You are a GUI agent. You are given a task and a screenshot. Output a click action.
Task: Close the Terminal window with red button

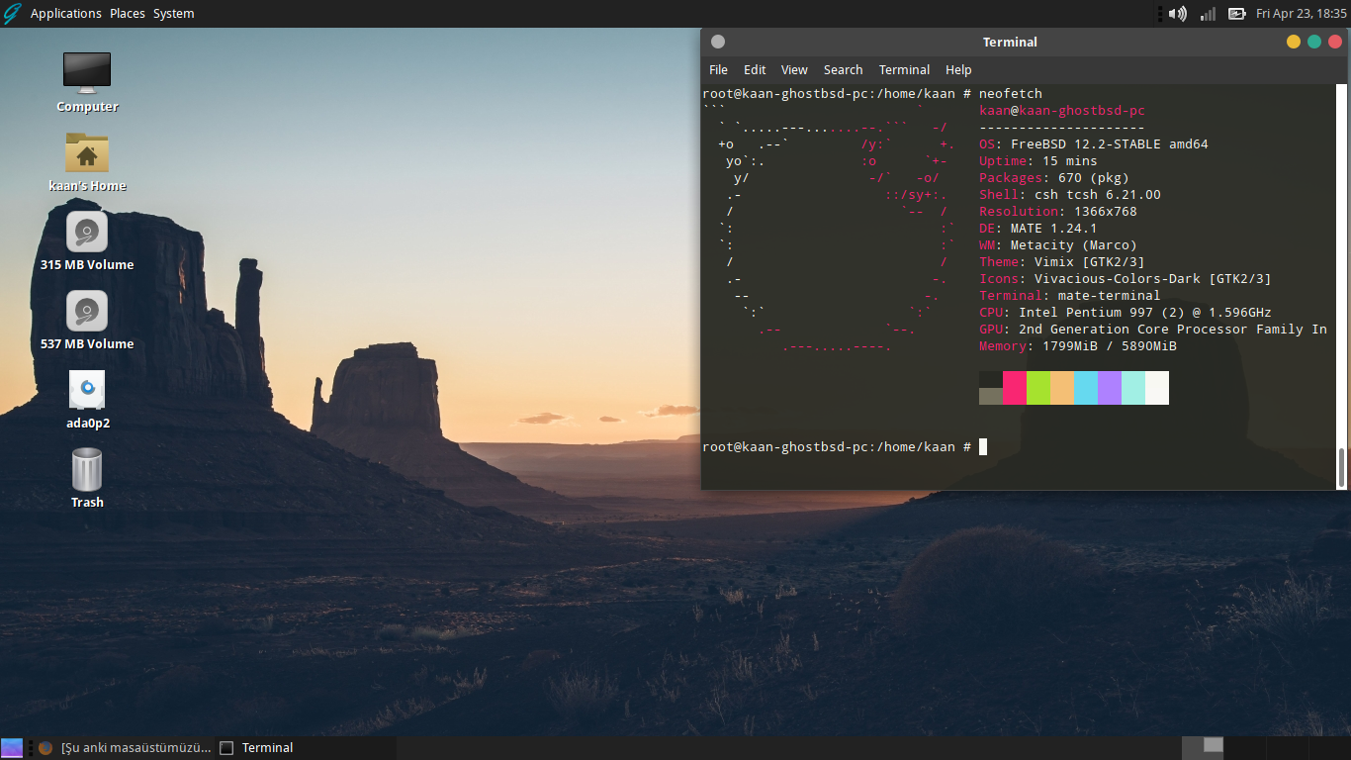point(1335,42)
